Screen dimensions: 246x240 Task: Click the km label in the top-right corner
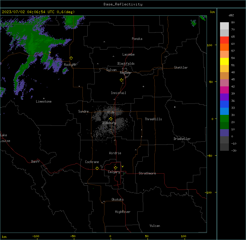point(212,12)
